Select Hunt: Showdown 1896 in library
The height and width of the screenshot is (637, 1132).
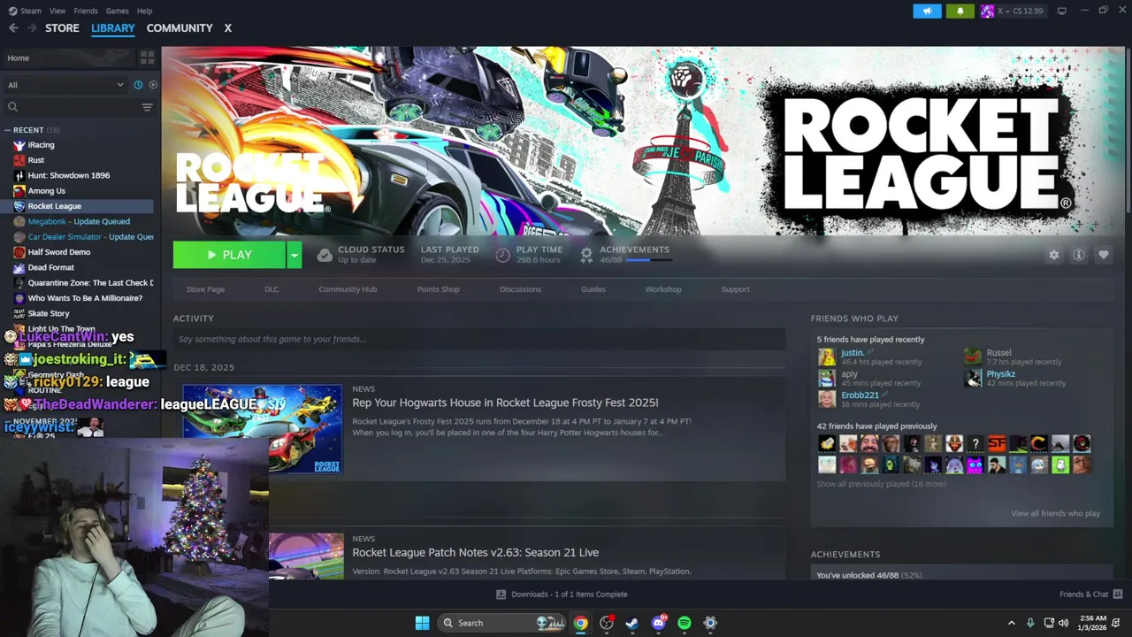(69, 175)
